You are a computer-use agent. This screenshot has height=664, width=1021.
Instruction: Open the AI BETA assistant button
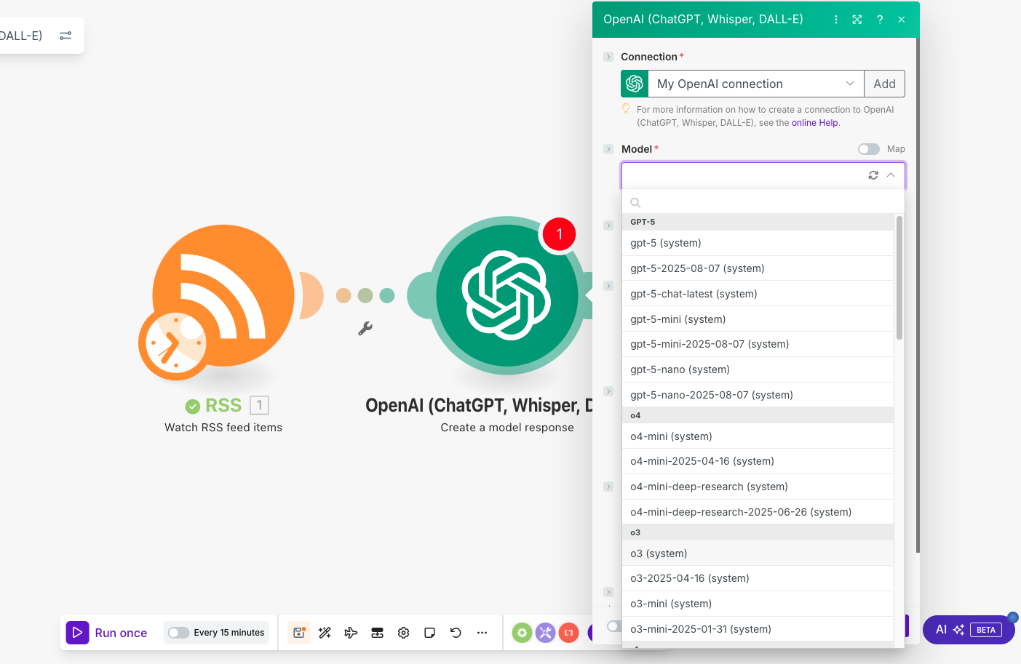point(969,630)
